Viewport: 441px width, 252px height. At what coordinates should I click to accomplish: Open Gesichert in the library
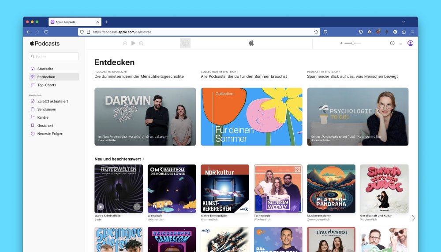click(x=54, y=126)
